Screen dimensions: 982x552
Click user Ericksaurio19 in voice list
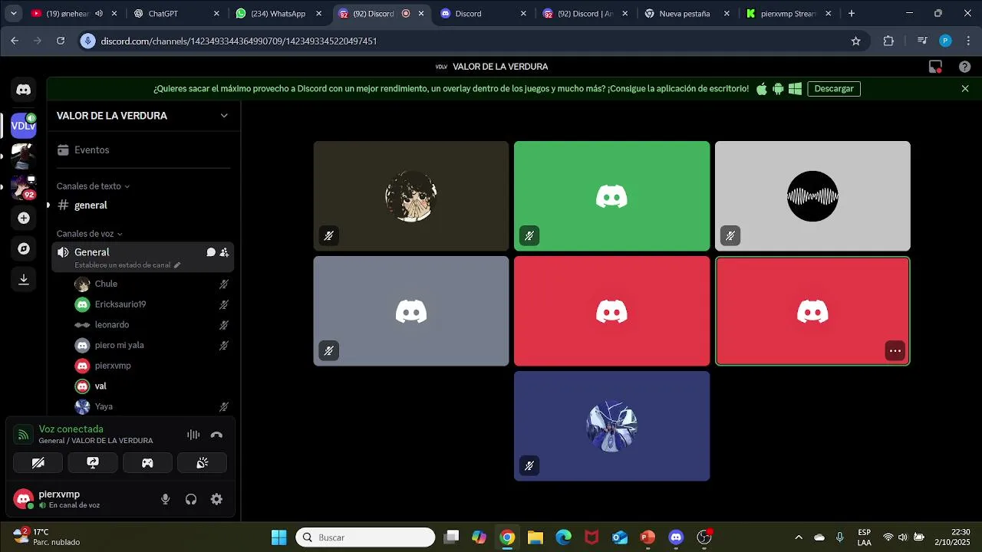pos(152,304)
